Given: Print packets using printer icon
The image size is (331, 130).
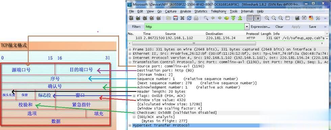Looking at the screenshot, I should point(196,18).
